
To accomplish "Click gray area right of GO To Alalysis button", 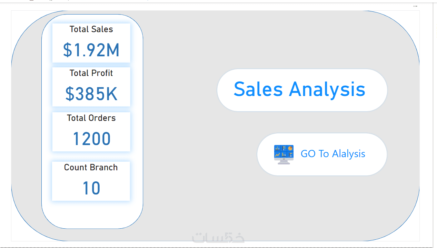I will (403, 154).
